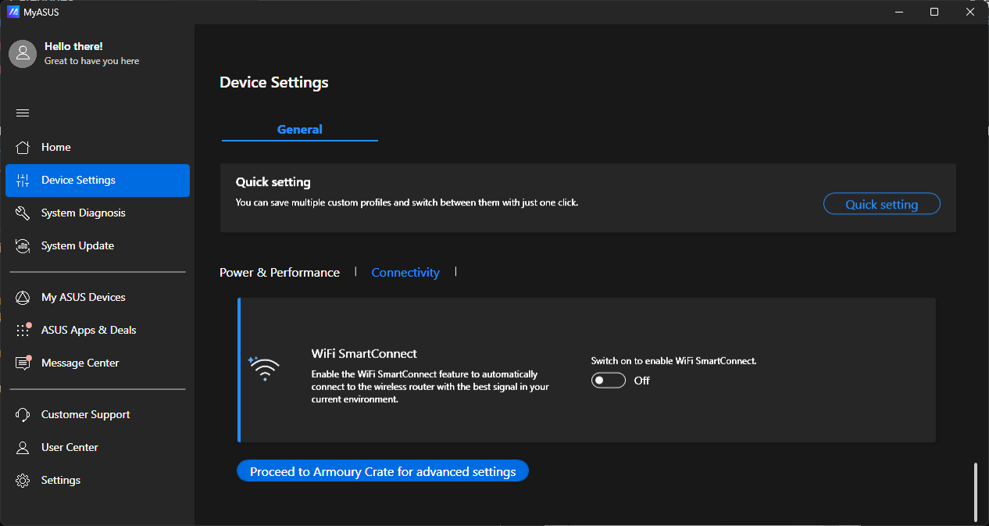Image resolution: width=989 pixels, height=526 pixels.
Task: Open Customer Support from sidebar
Action: 98,414
